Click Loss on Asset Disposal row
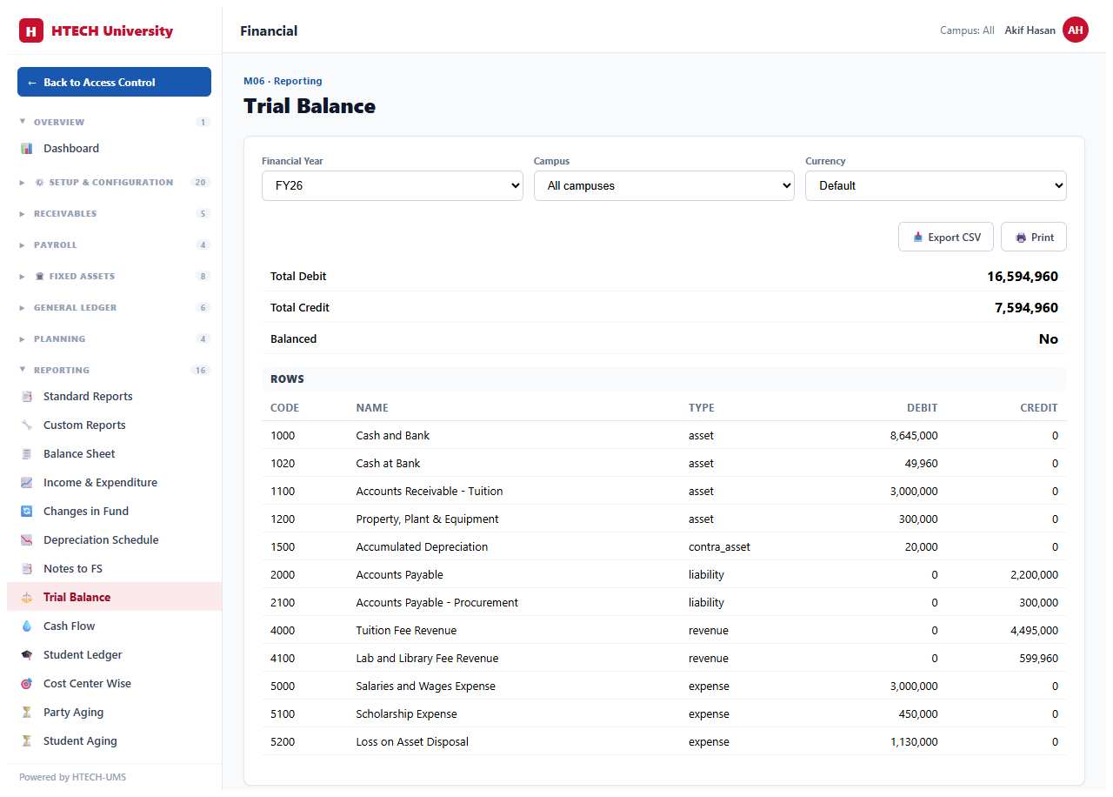The image size is (1113, 797). [664, 742]
